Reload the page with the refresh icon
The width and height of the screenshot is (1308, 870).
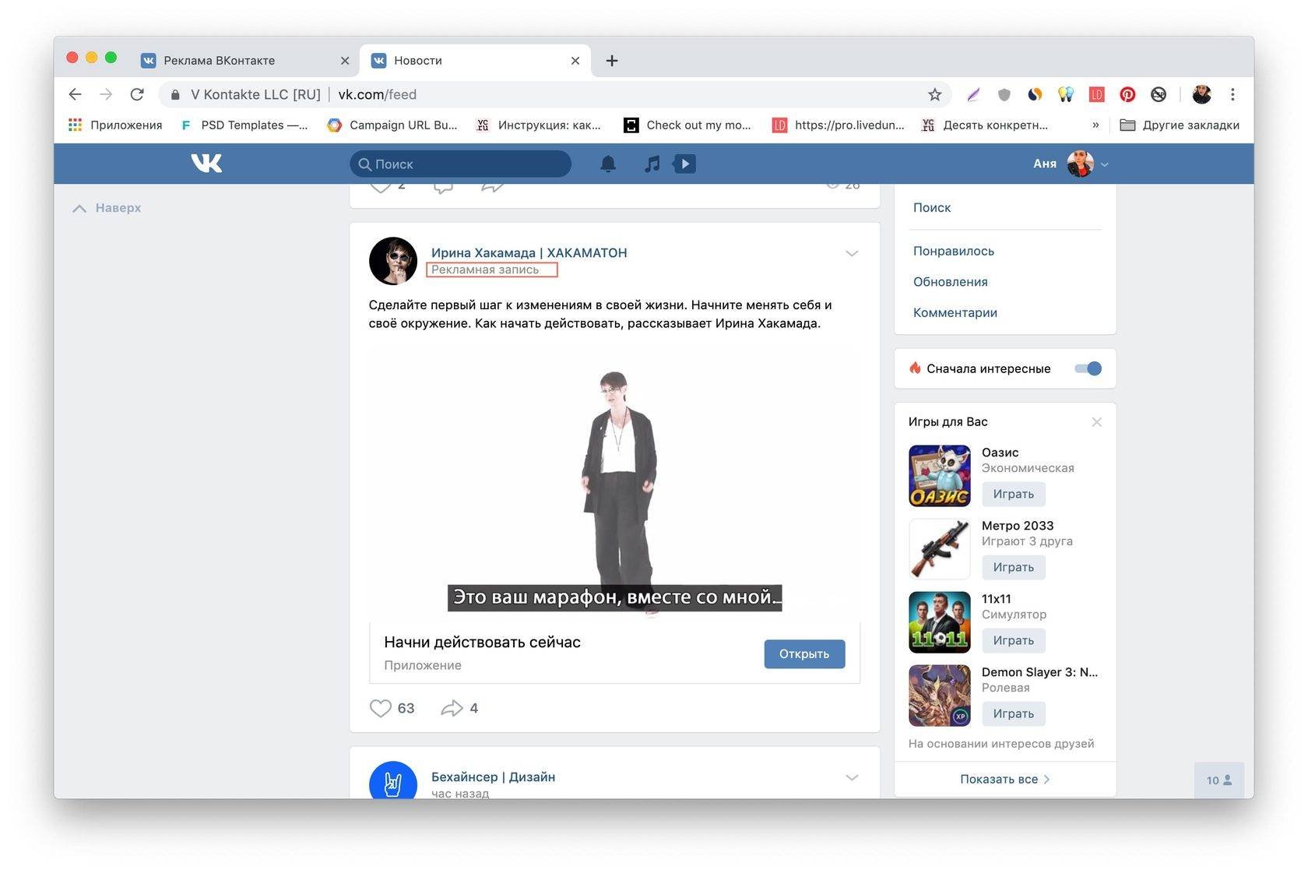pyautogui.click(x=137, y=94)
